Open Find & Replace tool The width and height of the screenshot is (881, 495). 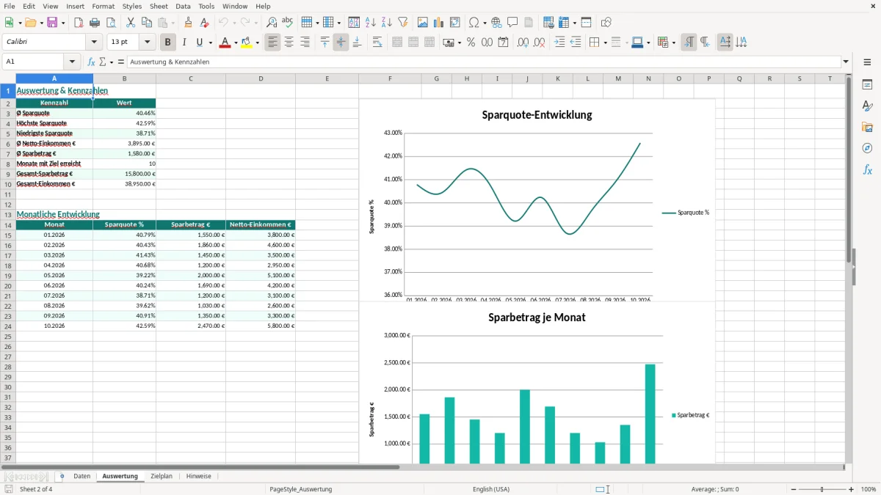click(272, 23)
